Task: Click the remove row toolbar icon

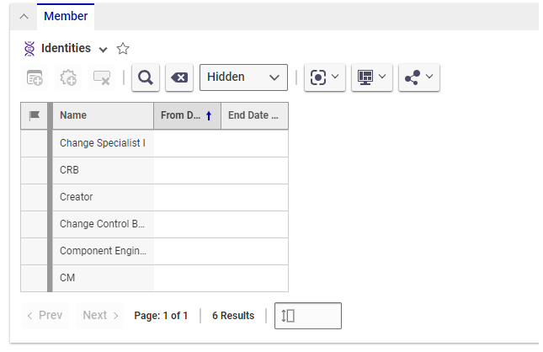Action: (x=102, y=77)
